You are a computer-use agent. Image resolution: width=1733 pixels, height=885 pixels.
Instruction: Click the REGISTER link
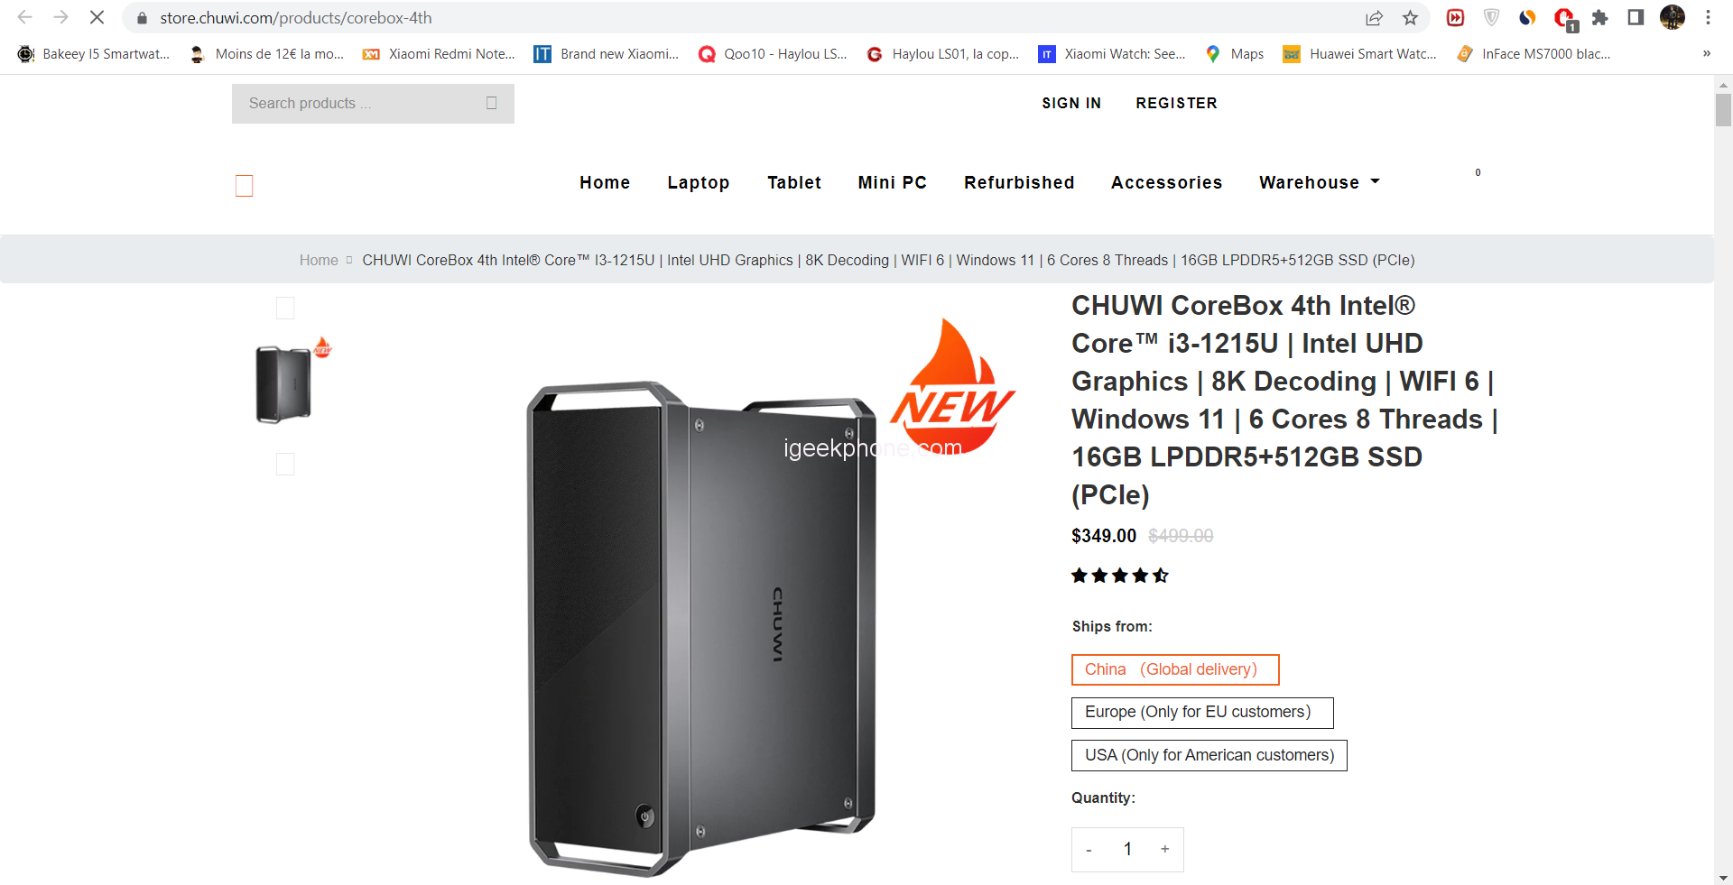[1176, 103]
